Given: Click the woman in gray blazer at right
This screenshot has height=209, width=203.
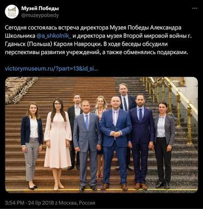Looking at the screenshot, I should (x=164, y=145).
